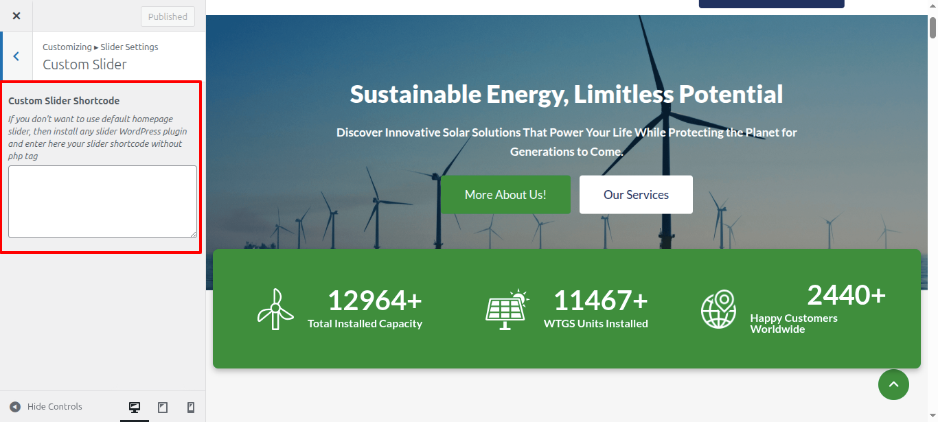The height and width of the screenshot is (422, 938).
Task: Go back to Slider Settings using the chevron
Action: (x=16, y=56)
